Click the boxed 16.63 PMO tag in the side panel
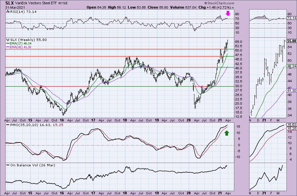297x196 pixels. point(292,125)
